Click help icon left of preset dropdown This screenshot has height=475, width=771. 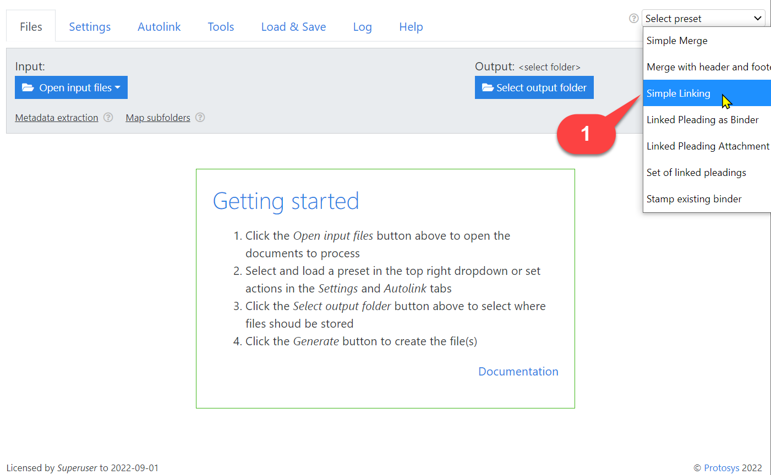(x=633, y=18)
